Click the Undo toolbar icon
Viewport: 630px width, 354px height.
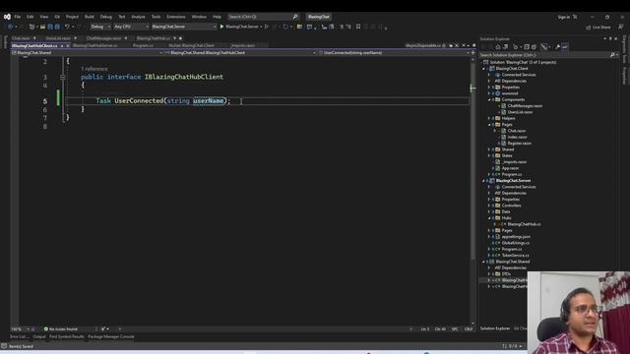tap(67, 27)
